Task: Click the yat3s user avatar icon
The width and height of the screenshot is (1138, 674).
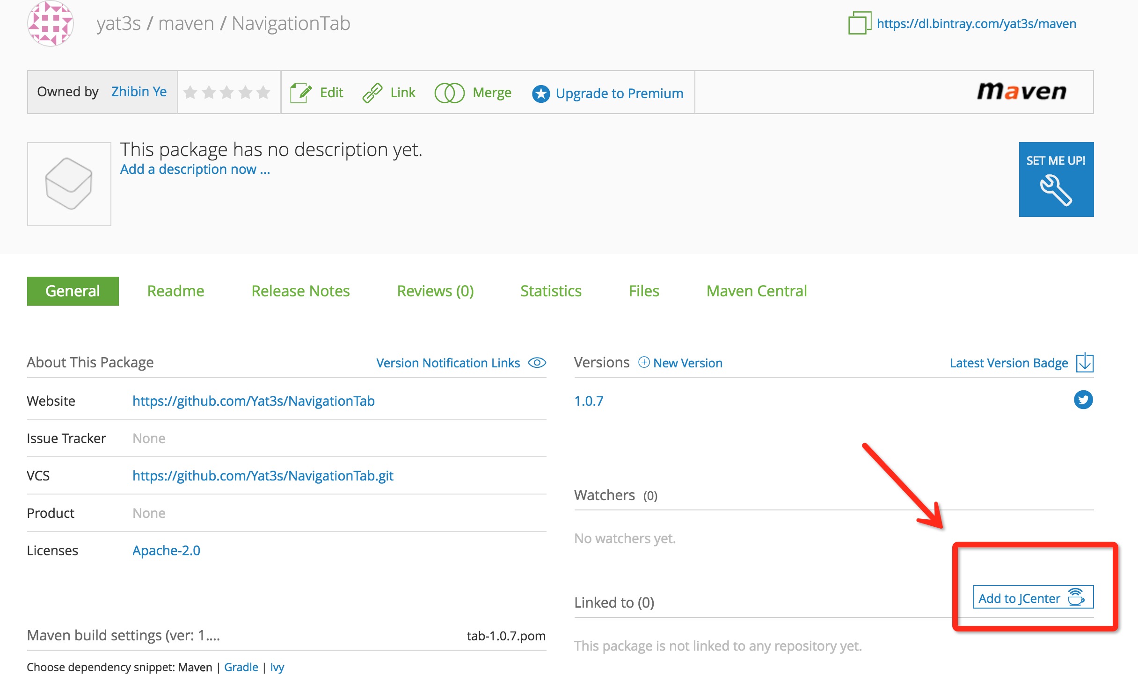Action: click(x=51, y=23)
